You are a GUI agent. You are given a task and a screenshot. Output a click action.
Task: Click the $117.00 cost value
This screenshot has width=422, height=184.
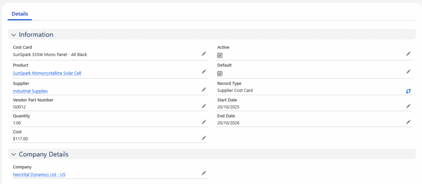pyautogui.click(x=21, y=139)
